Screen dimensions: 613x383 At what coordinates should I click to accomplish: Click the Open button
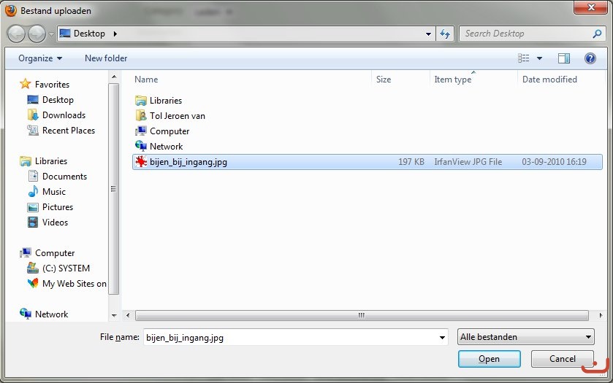tap(489, 359)
